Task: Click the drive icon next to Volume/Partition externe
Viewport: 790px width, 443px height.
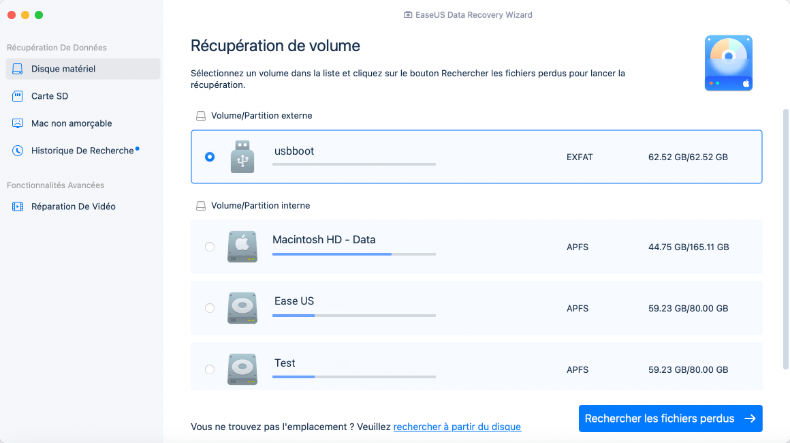Action: [x=200, y=116]
